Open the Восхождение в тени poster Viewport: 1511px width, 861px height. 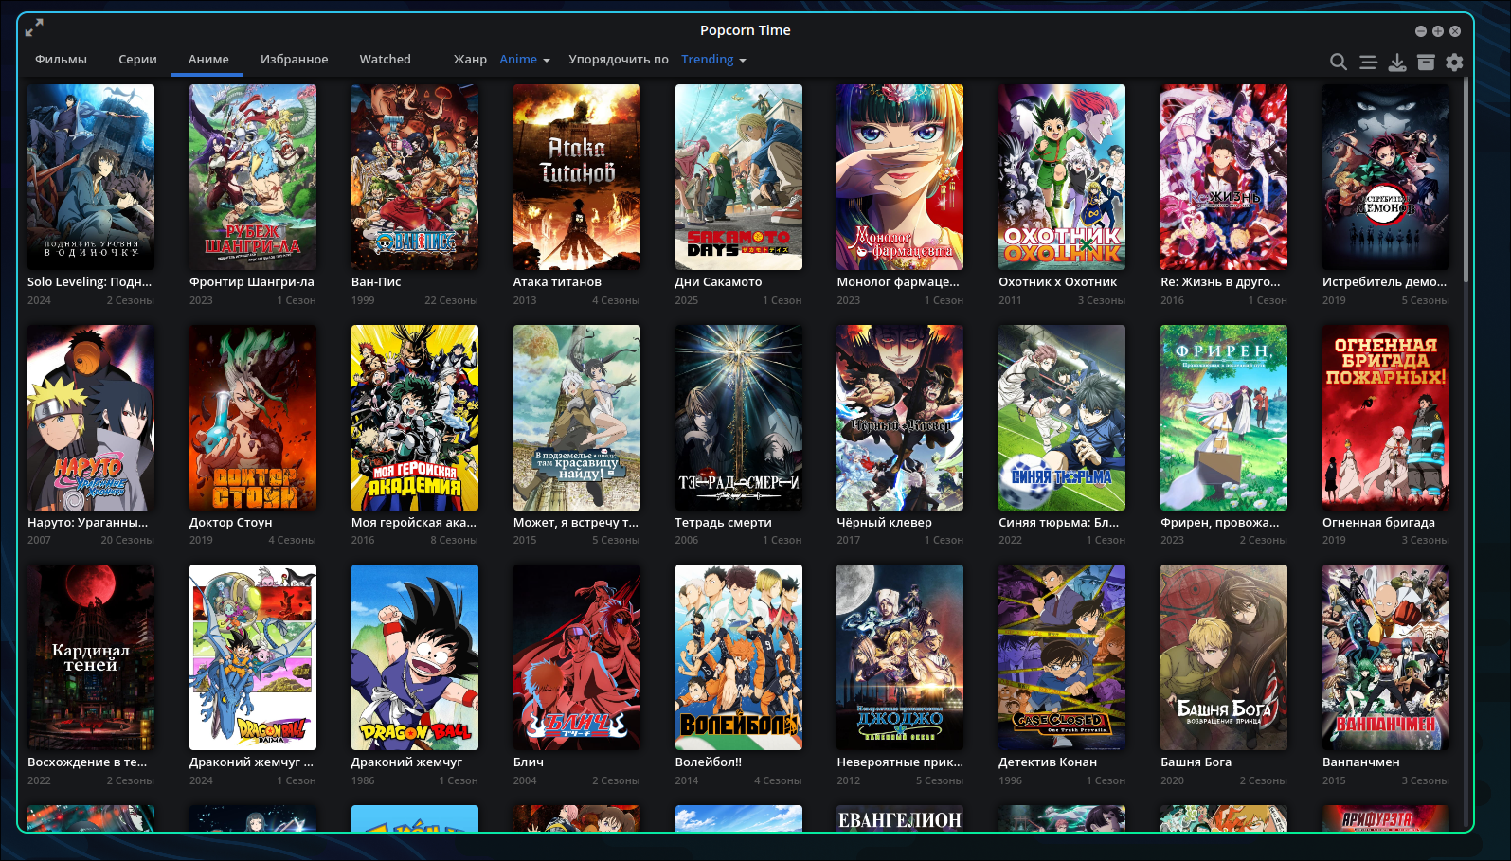(x=91, y=657)
